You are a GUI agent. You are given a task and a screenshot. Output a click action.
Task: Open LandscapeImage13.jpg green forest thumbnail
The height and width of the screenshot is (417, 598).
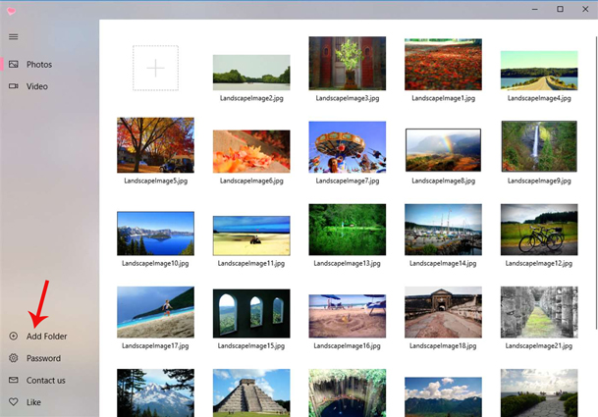point(347,230)
